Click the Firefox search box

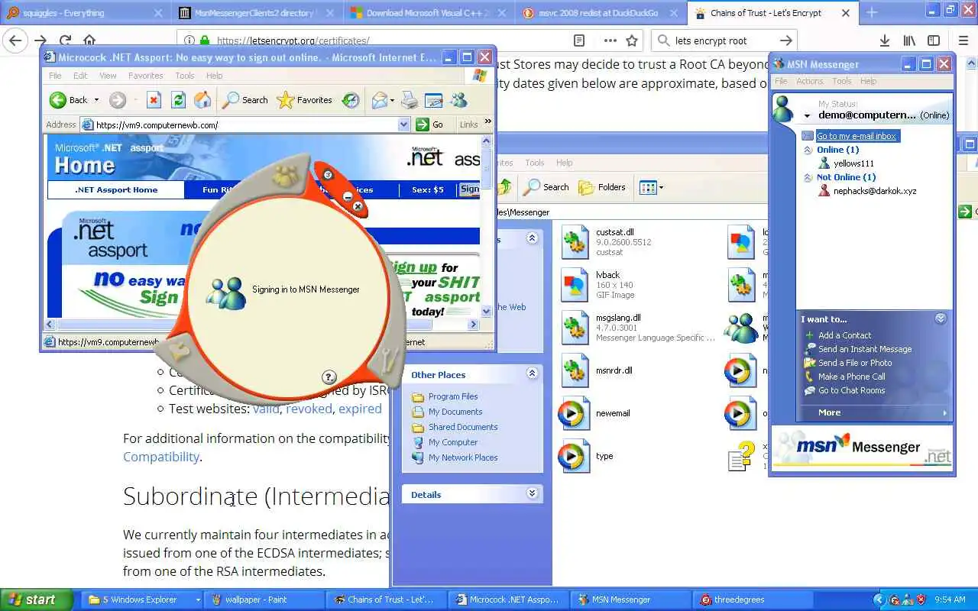click(724, 41)
